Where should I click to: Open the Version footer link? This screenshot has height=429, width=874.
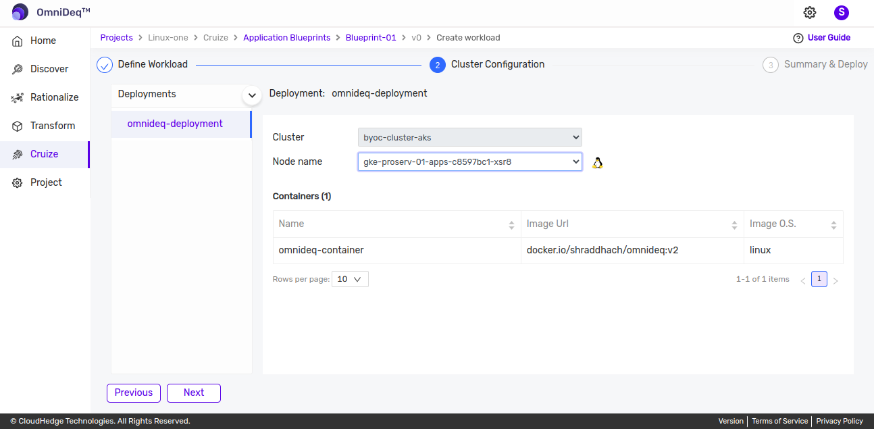731,421
